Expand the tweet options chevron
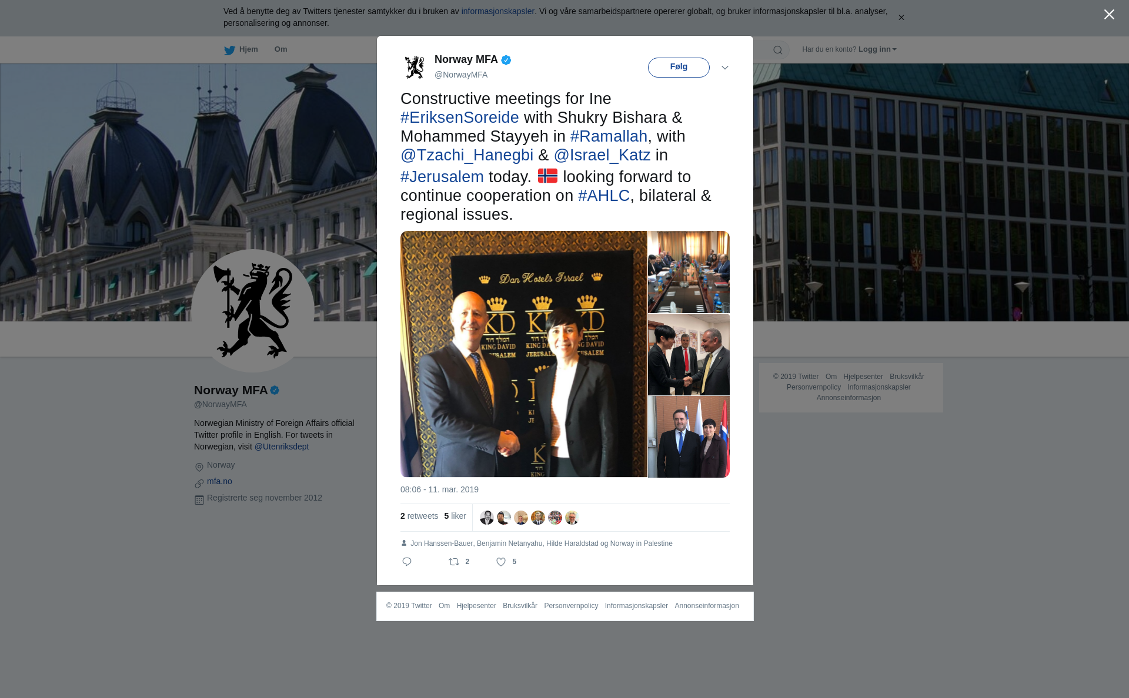The image size is (1129, 698). [x=725, y=68]
